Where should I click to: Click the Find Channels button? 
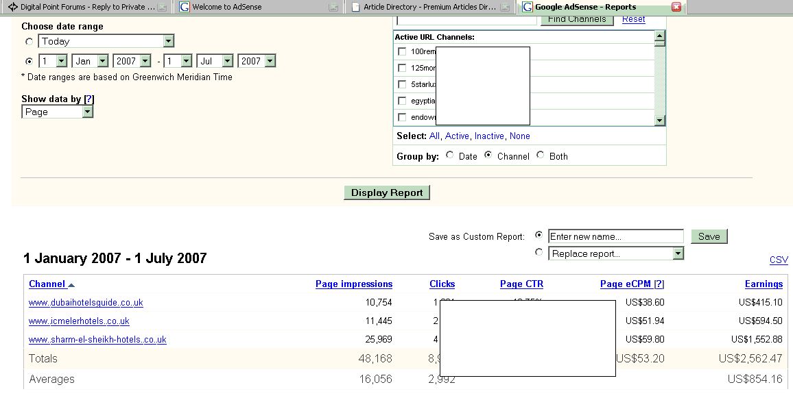click(577, 19)
